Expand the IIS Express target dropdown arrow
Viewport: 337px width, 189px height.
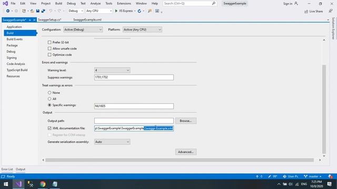135,11
